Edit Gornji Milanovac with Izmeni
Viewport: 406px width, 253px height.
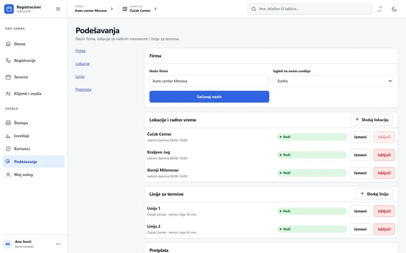click(x=360, y=173)
